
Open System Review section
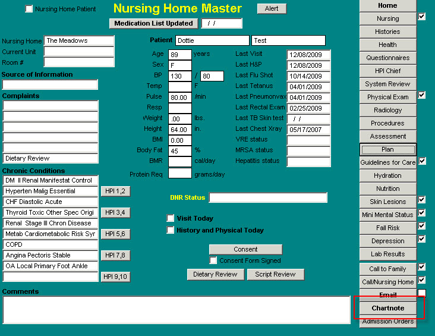388,84
